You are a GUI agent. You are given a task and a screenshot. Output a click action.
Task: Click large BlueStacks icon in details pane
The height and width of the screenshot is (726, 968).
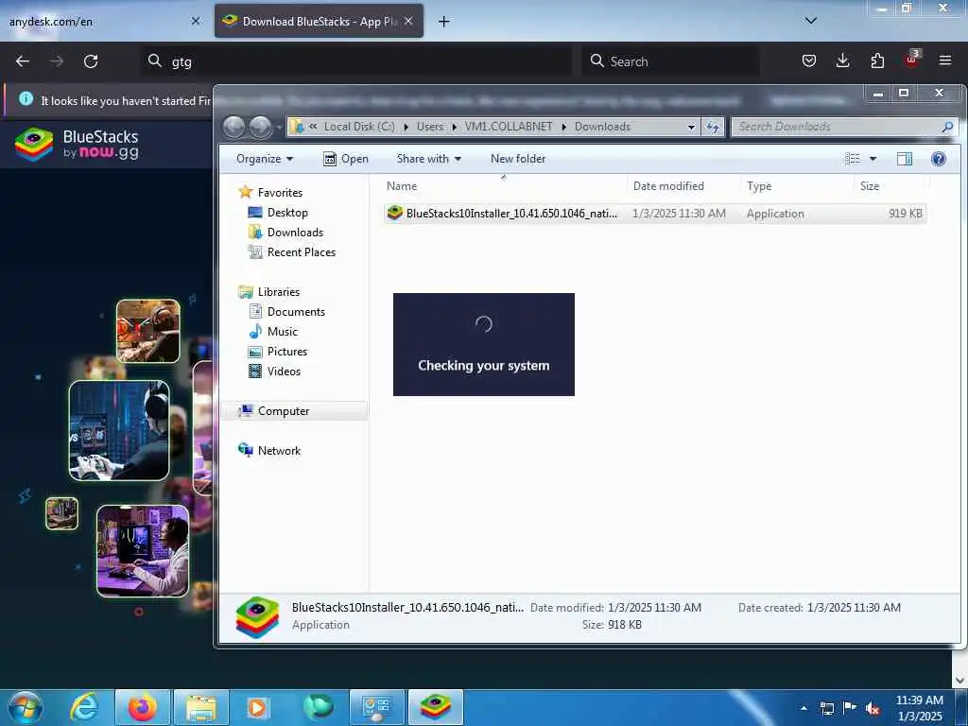pos(257,616)
